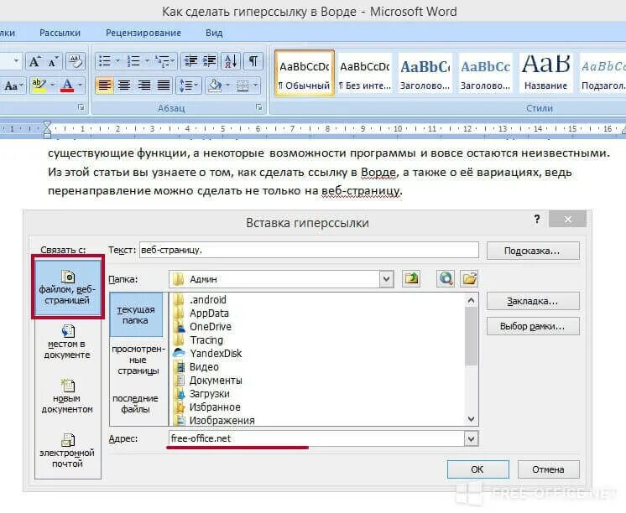Align text left
This screenshot has width=626, height=513.
pyautogui.click(x=105, y=85)
